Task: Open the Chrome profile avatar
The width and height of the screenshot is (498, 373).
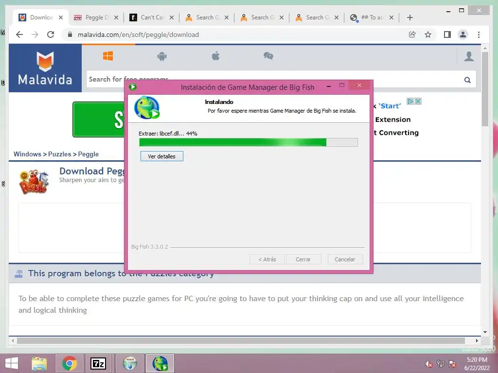Action: point(463,34)
